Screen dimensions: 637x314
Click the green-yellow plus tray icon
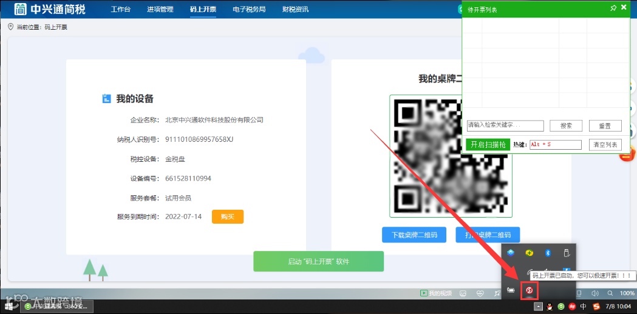coord(530,253)
